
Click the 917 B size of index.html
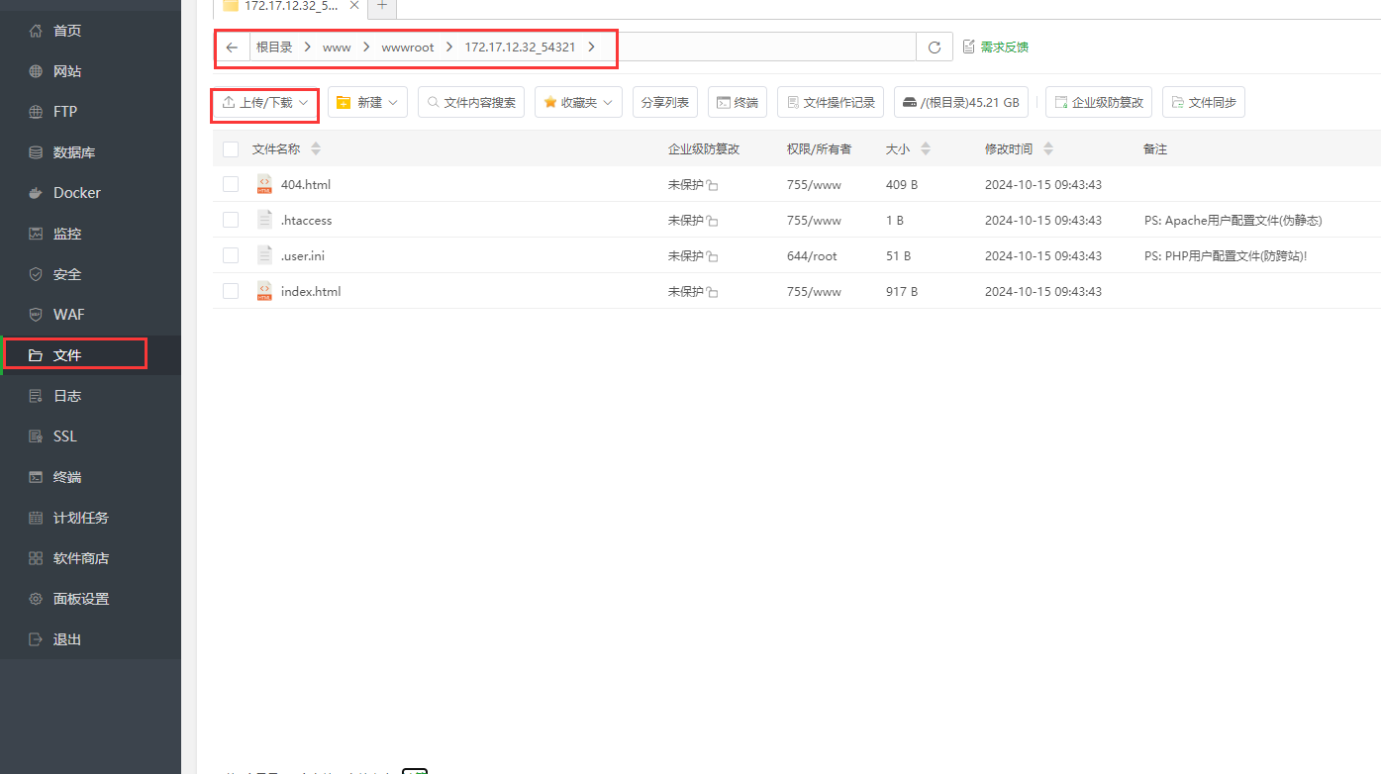click(x=902, y=292)
